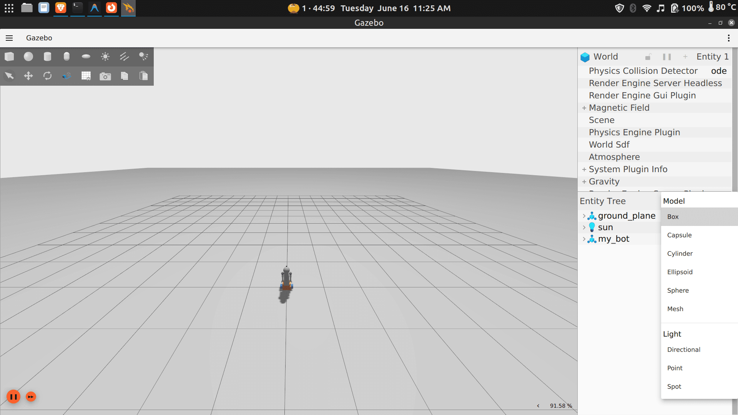Click the 'Atmosphere' component row
Image resolution: width=738 pixels, height=415 pixels.
[x=655, y=157]
